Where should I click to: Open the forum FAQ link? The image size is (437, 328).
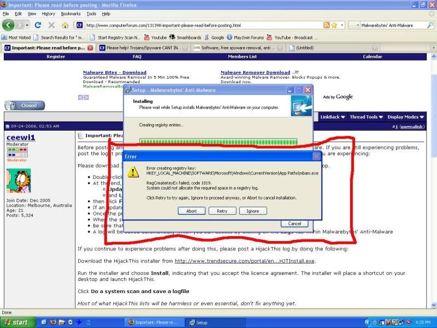coord(137,57)
